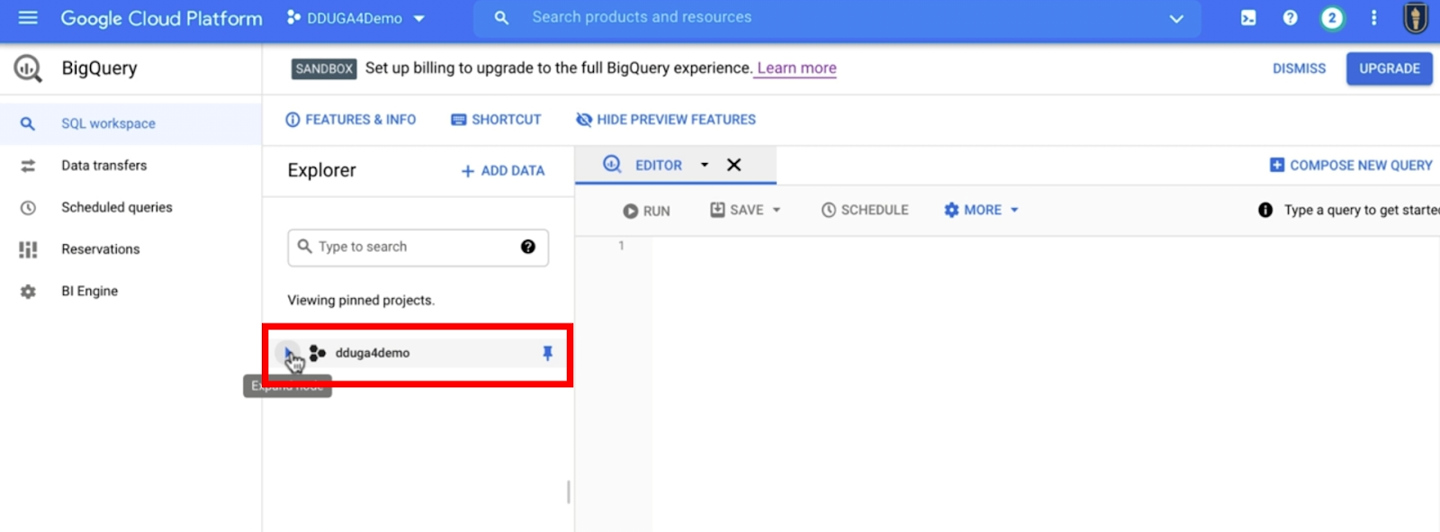The width and height of the screenshot is (1440, 532).
Task: Click the BigQuery product icon
Action: [x=28, y=68]
